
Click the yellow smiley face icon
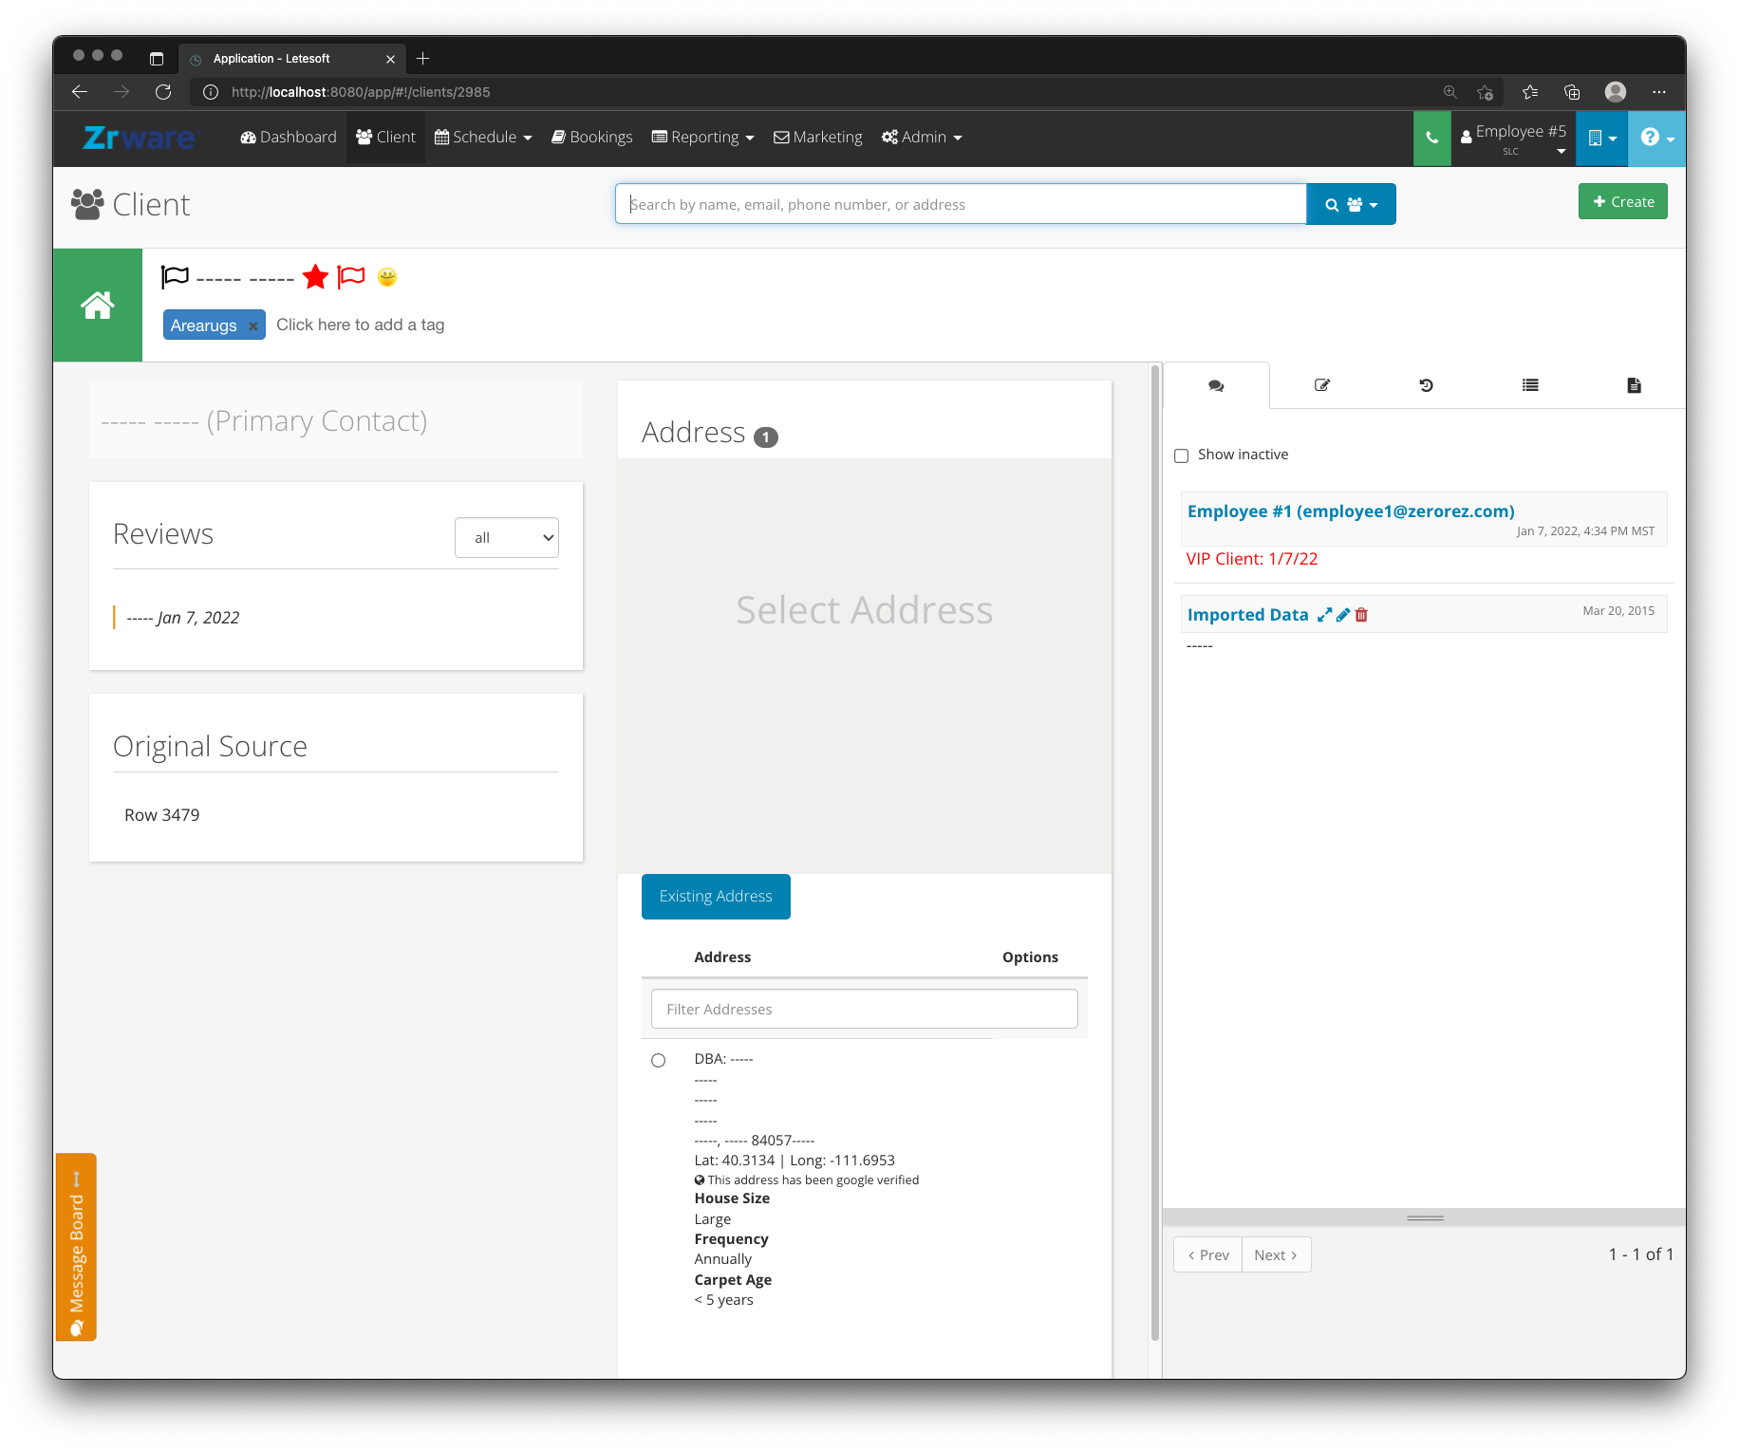pyautogui.click(x=387, y=277)
